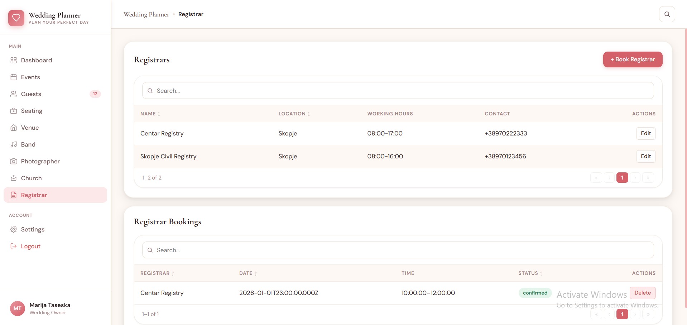
Task: Open the Guests list page
Action: click(x=31, y=94)
